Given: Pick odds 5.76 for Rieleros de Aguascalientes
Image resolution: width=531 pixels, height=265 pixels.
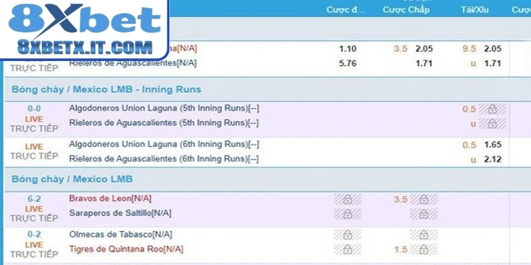Looking at the screenshot, I should 348,64.
